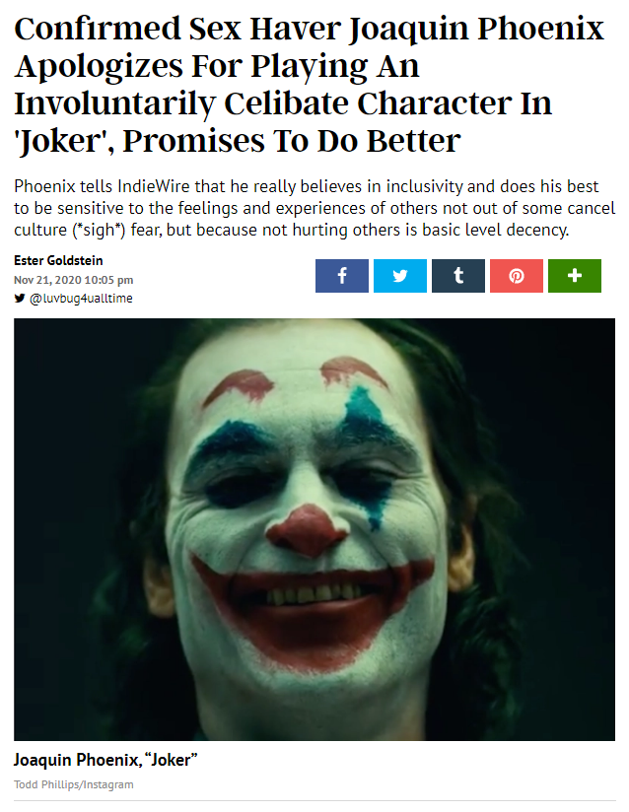
Task: Visit the @luvbug4ualltime Twitter handle
Action: click(81, 299)
